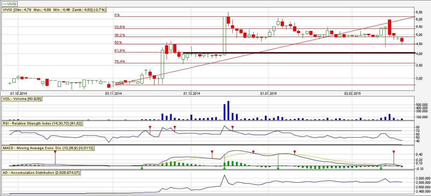Click the rightmost red sell marker in MACD panel
The width and height of the screenshot is (431, 196).
point(394,152)
